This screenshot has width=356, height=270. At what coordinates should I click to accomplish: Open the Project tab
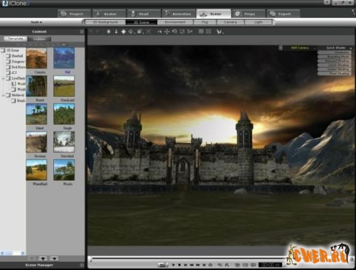[x=74, y=13]
